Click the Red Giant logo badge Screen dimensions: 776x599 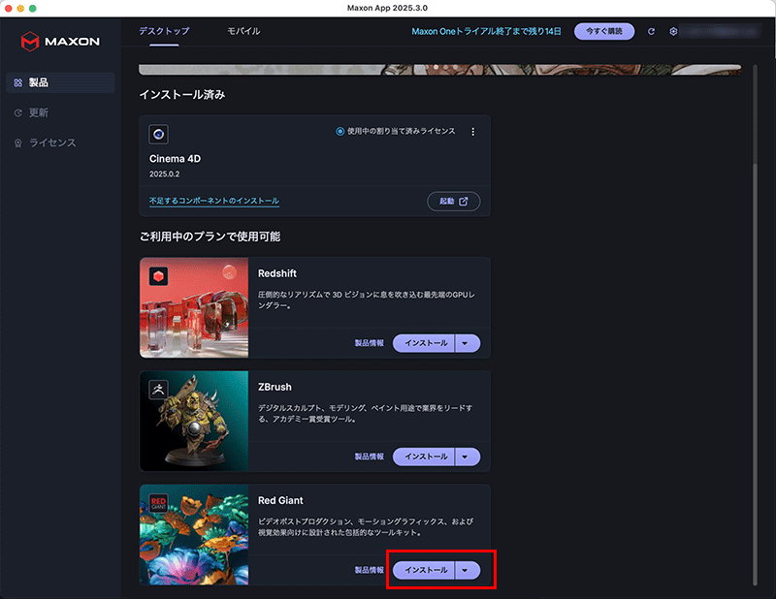[x=158, y=502]
